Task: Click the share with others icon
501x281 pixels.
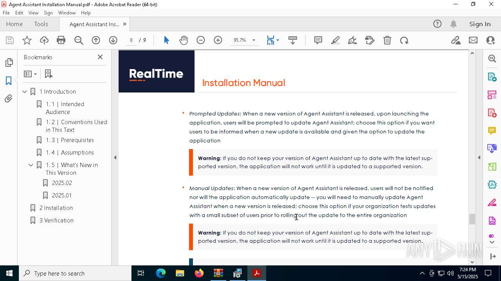Action: (490, 40)
